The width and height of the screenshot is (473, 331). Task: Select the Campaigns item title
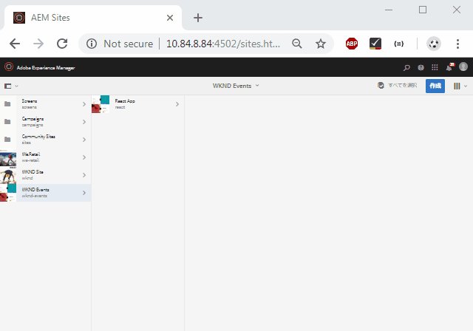point(33,119)
